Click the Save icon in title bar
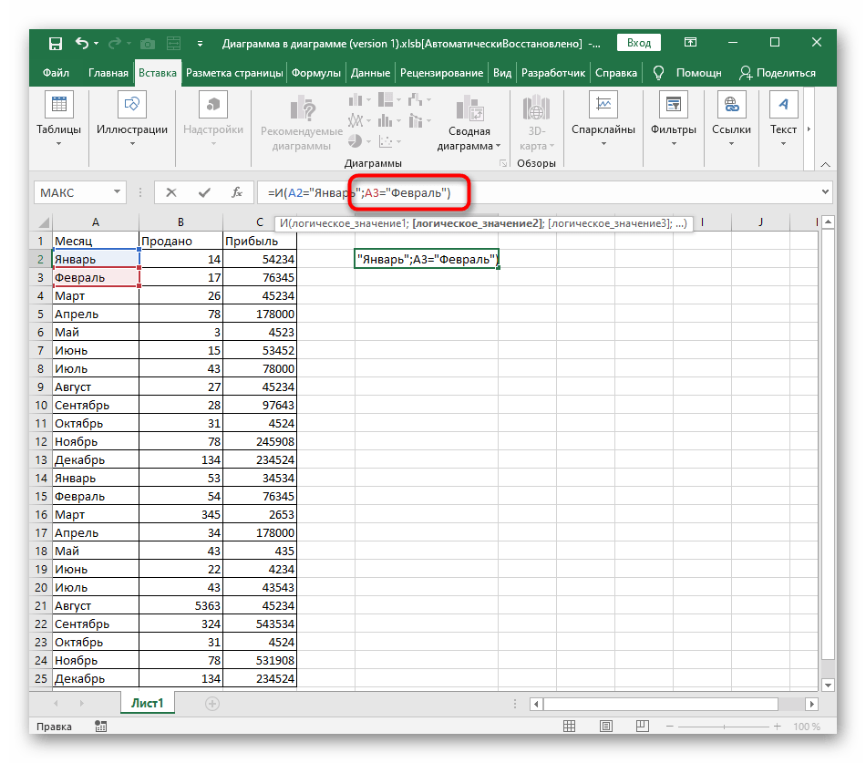 point(56,43)
